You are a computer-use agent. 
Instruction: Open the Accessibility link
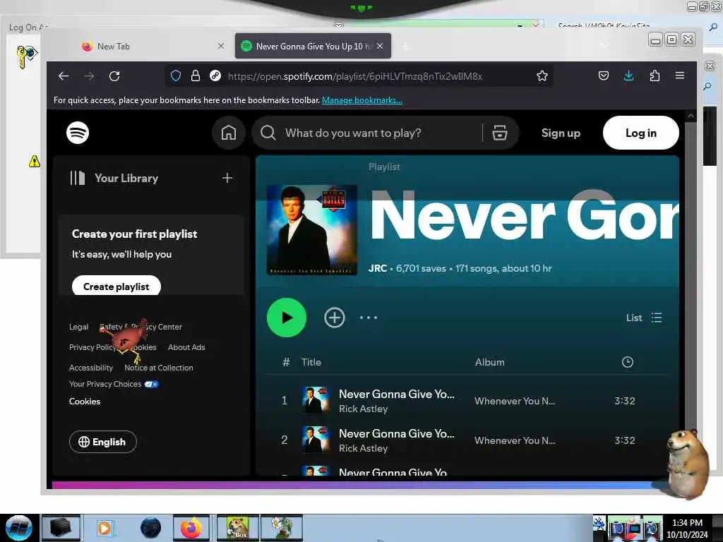coord(91,368)
